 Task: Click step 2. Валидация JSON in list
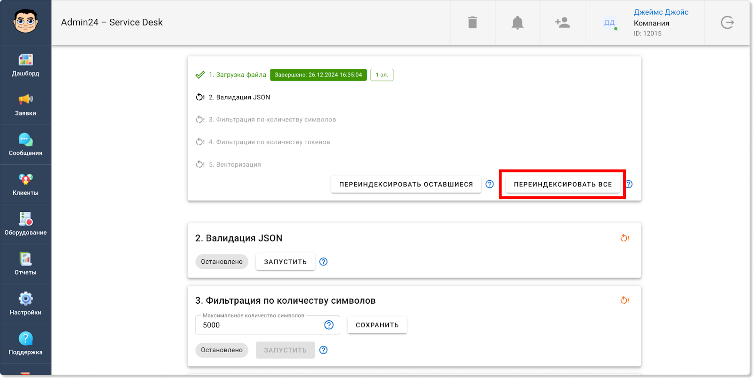(x=239, y=97)
